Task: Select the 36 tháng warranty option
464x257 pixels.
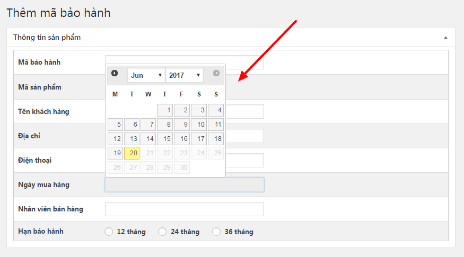Action: tap(216, 232)
